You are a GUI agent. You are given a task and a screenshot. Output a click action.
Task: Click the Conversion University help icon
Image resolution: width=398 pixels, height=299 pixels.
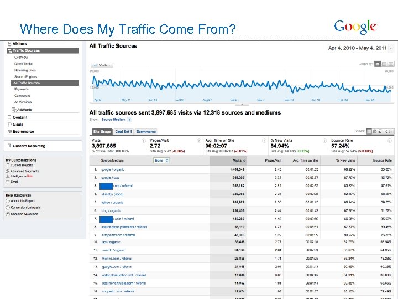[x=8, y=207]
